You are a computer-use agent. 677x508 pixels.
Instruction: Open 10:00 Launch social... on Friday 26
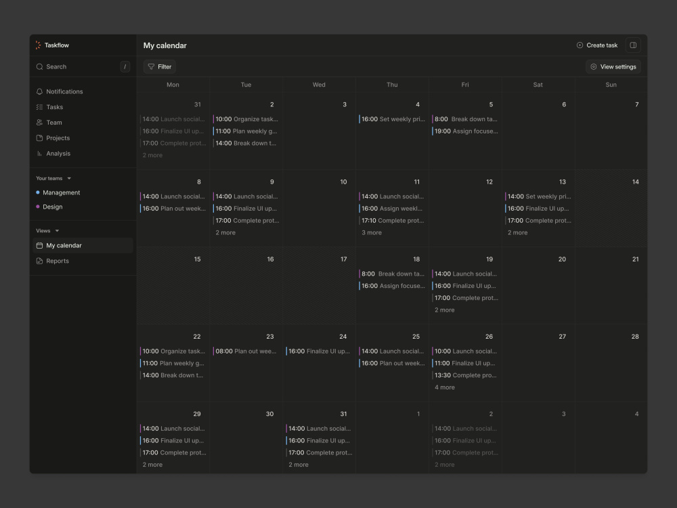click(466, 351)
